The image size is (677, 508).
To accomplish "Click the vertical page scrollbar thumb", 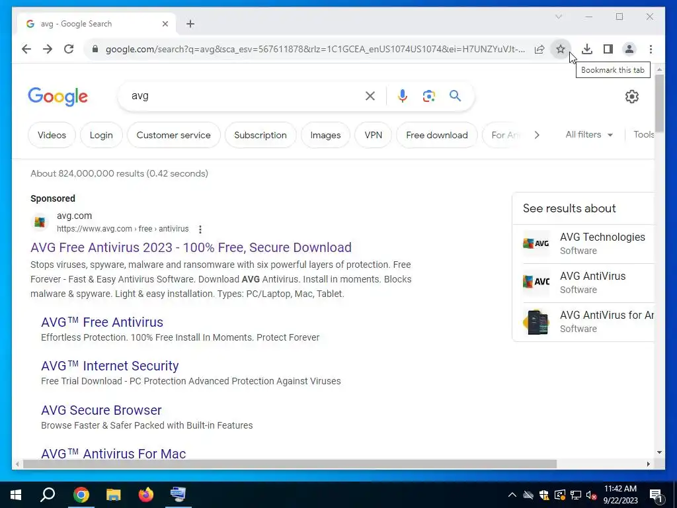I will [659, 103].
